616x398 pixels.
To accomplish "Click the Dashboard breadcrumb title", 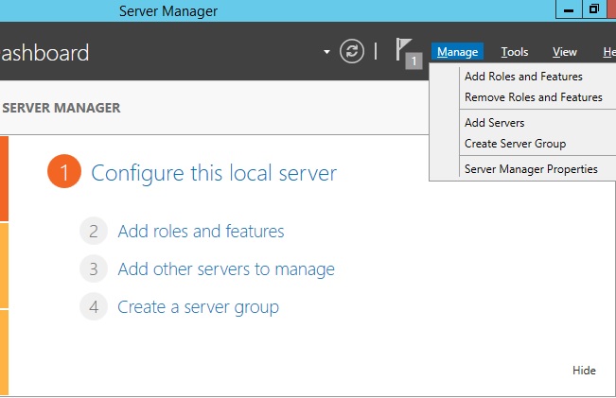I will 44,53.
